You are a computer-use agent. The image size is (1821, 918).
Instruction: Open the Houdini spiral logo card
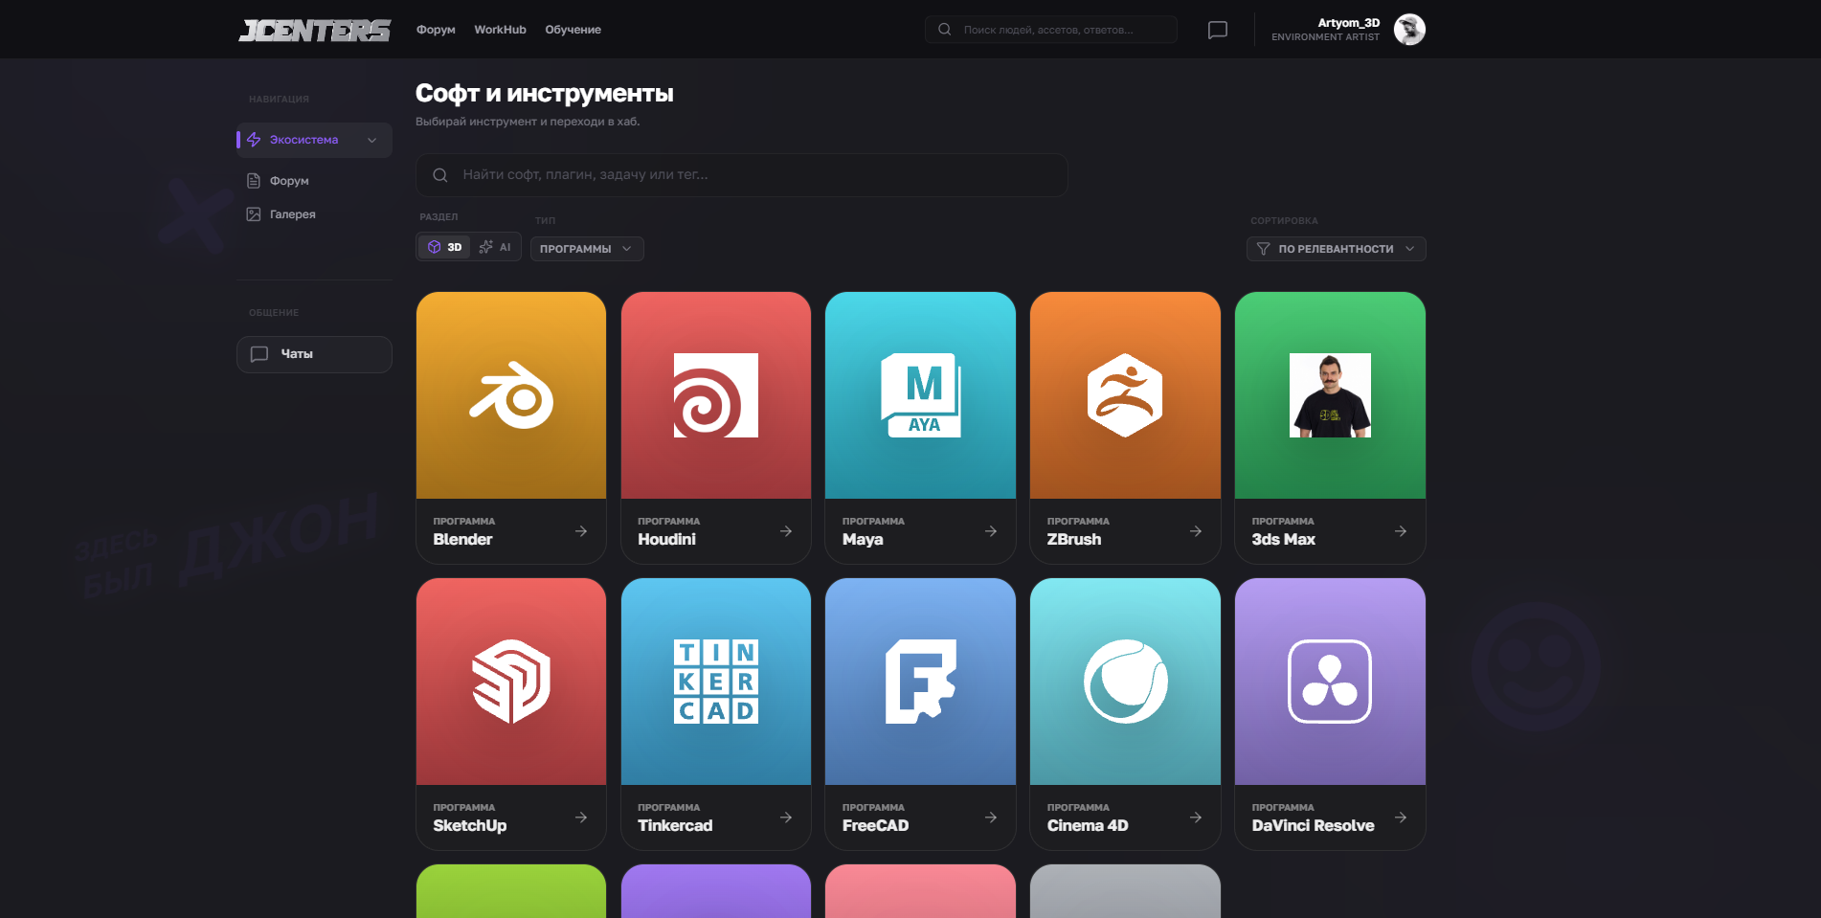click(716, 395)
